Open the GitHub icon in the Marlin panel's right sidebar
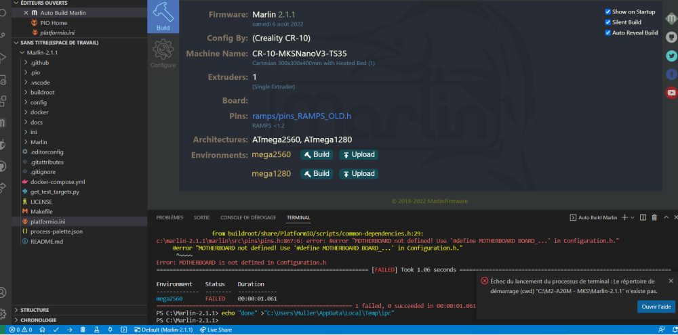The image size is (678, 335). point(671,37)
